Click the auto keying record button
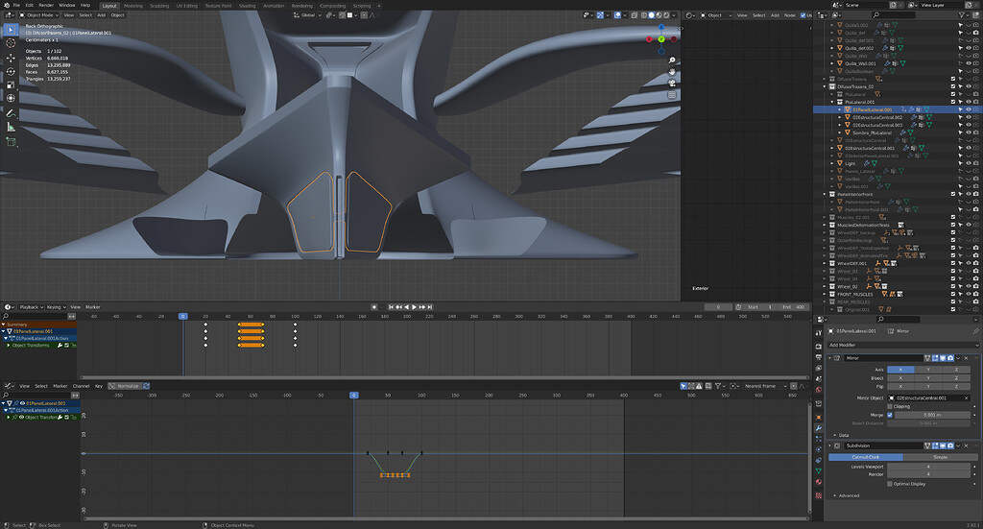Viewport: 983px width, 529px height. [374, 307]
